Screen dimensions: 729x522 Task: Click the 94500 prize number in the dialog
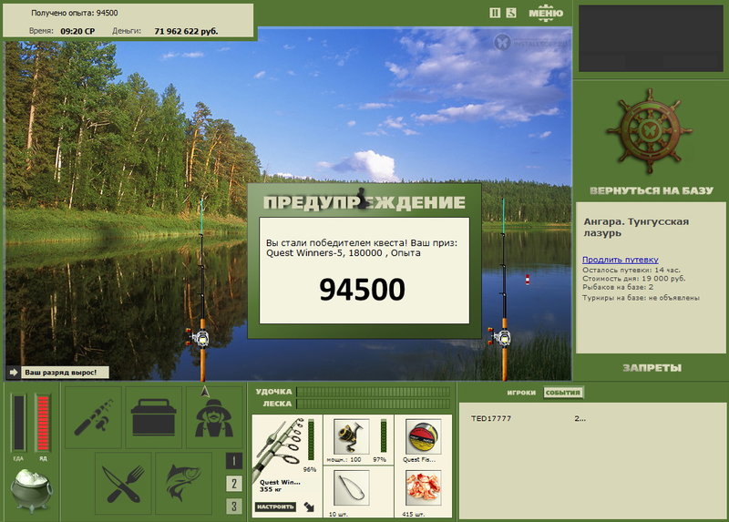[x=362, y=289]
